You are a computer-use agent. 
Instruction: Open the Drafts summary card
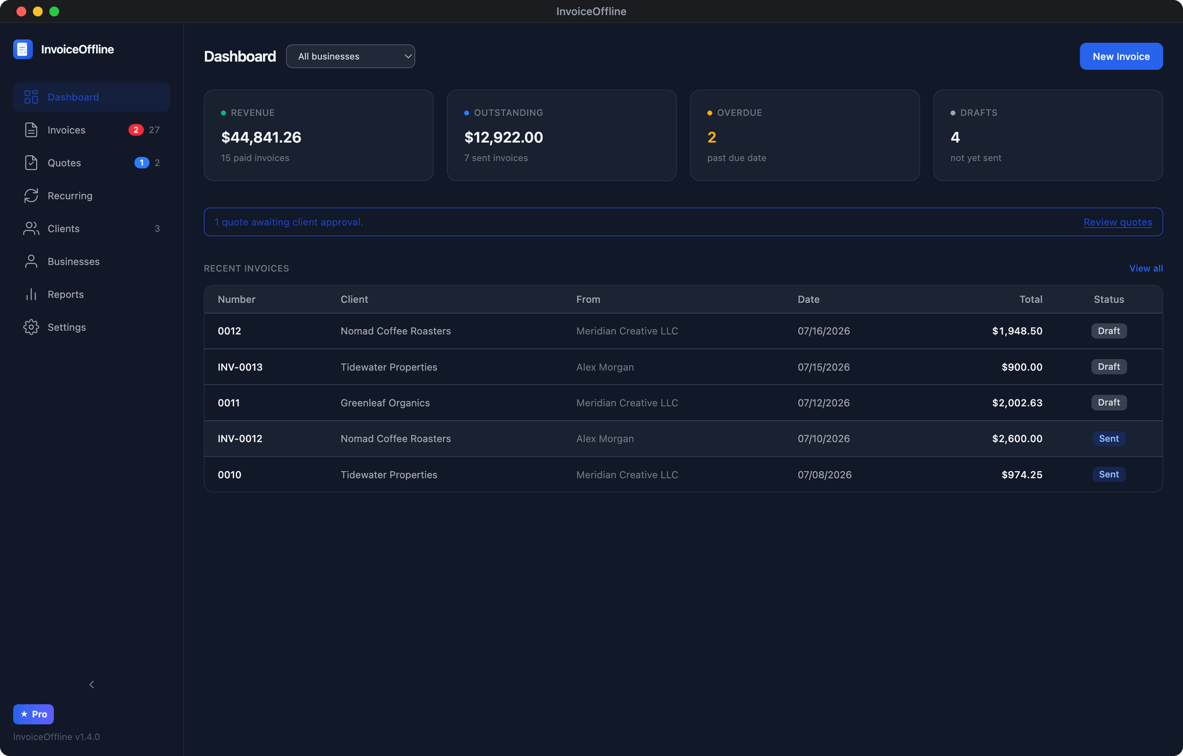[1048, 135]
